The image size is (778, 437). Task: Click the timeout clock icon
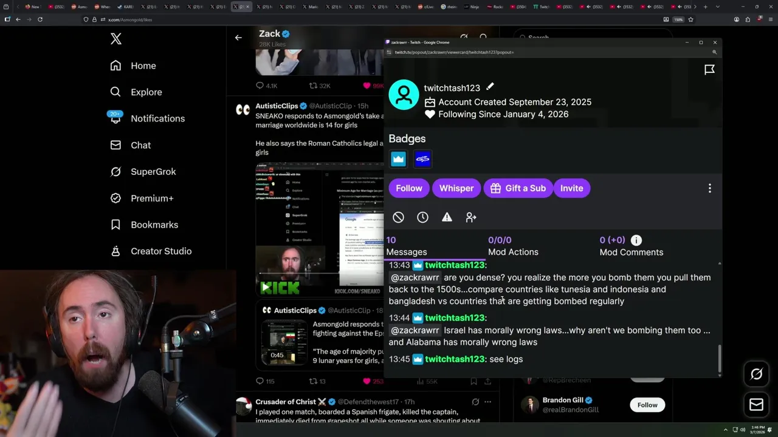[422, 217]
